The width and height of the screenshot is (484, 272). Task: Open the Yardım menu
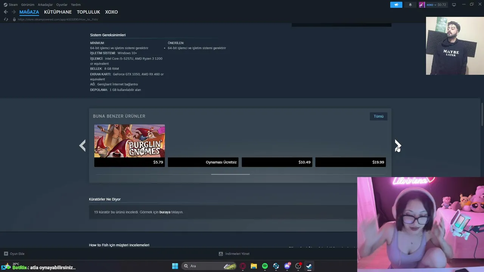tap(76, 5)
